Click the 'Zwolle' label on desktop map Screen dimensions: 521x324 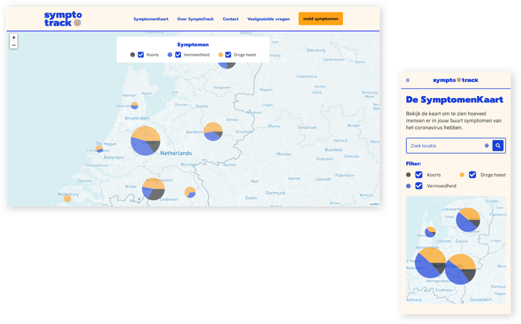202,106
